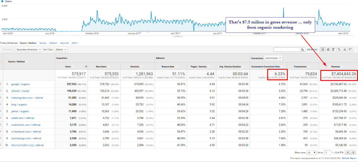Open the duckduckgo.com / referral link
This screenshot has width=358, height=162.
pyautogui.click(x=26, y=138)
